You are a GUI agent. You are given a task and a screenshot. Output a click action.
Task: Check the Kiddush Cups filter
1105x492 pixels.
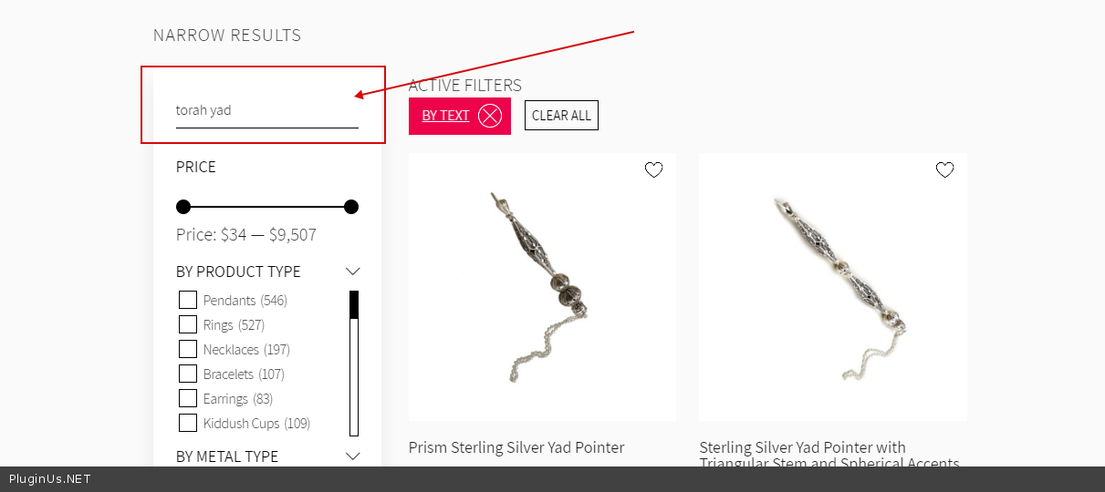[x=188, y=423]
